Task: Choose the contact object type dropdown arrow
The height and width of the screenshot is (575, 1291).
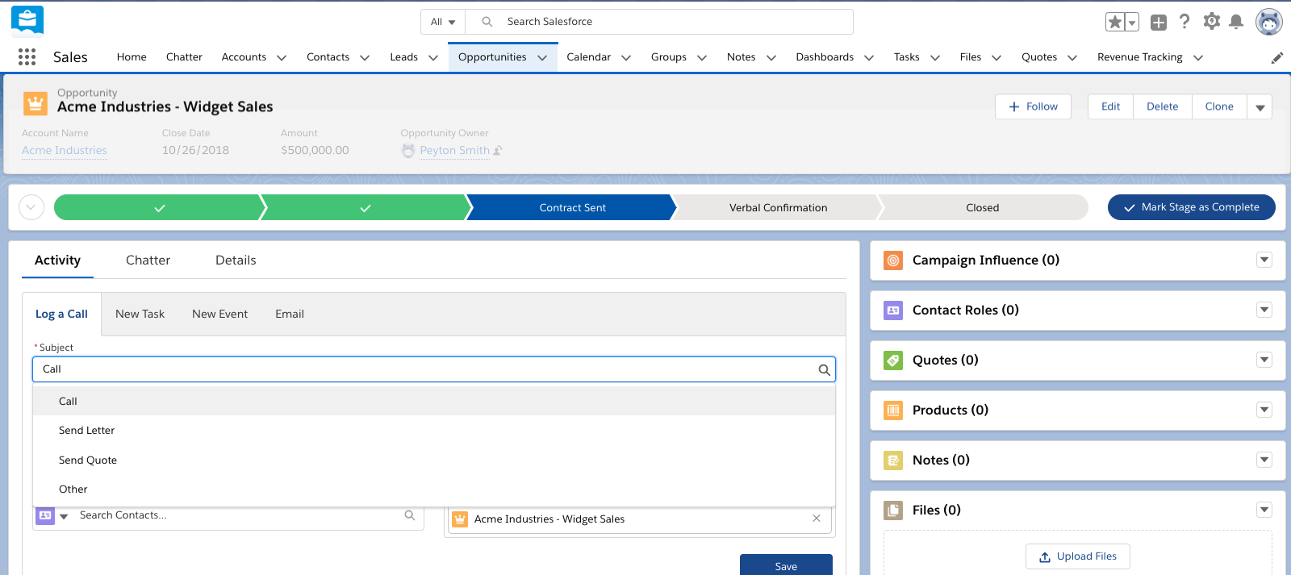Action: 64,516
